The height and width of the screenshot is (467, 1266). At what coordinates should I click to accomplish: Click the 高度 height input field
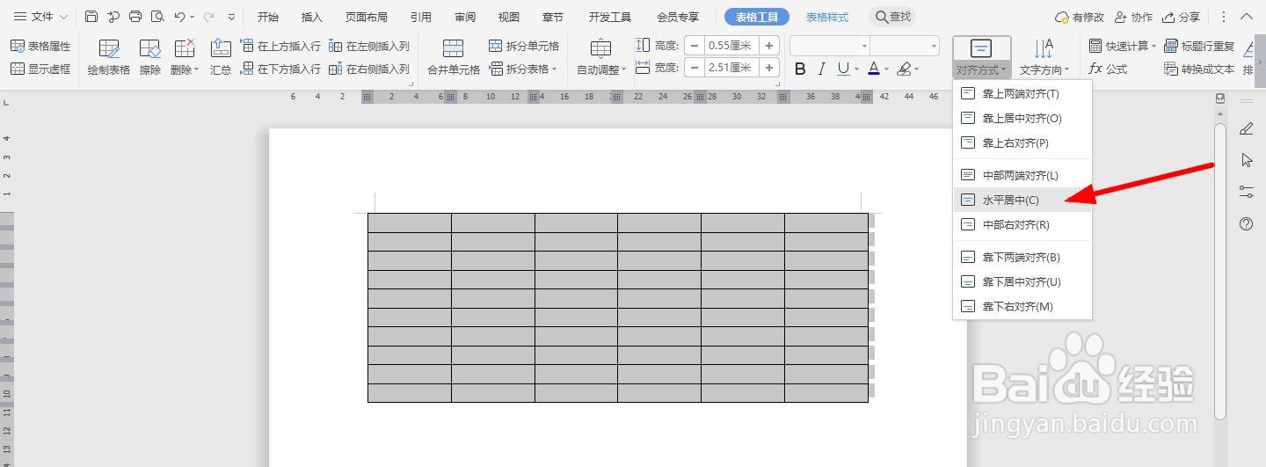click(x=731, y=46)
